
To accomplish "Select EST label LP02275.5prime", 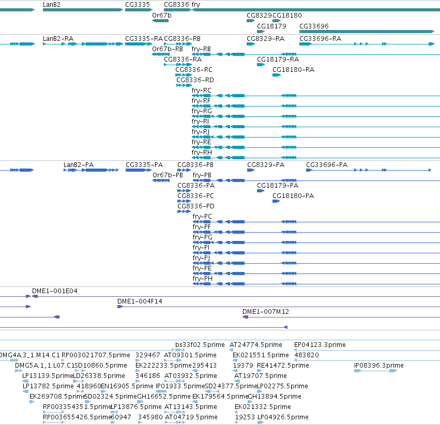I will point(283,386).
